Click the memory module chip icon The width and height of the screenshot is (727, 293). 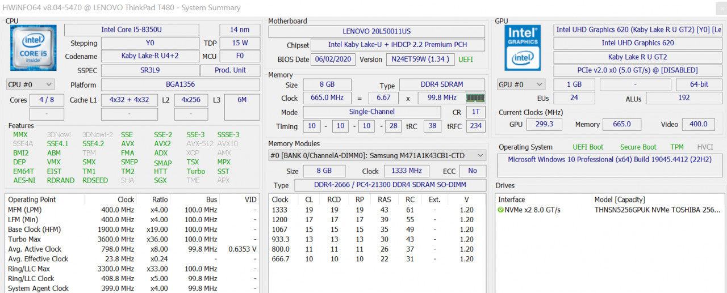point(475,97)
